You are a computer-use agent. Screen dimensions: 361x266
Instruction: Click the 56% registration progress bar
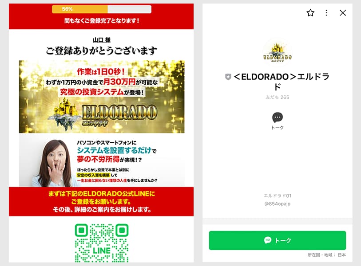point(102,9)
